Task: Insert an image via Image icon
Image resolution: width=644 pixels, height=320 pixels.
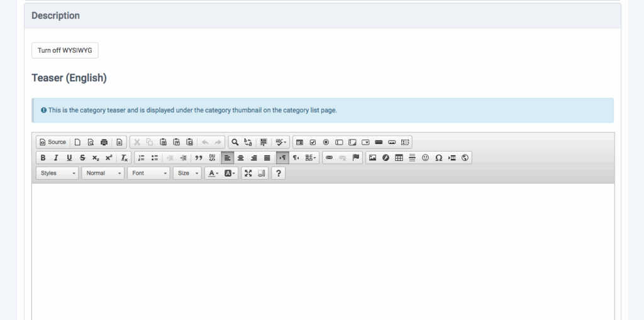Action: click(x=372, y=158)
